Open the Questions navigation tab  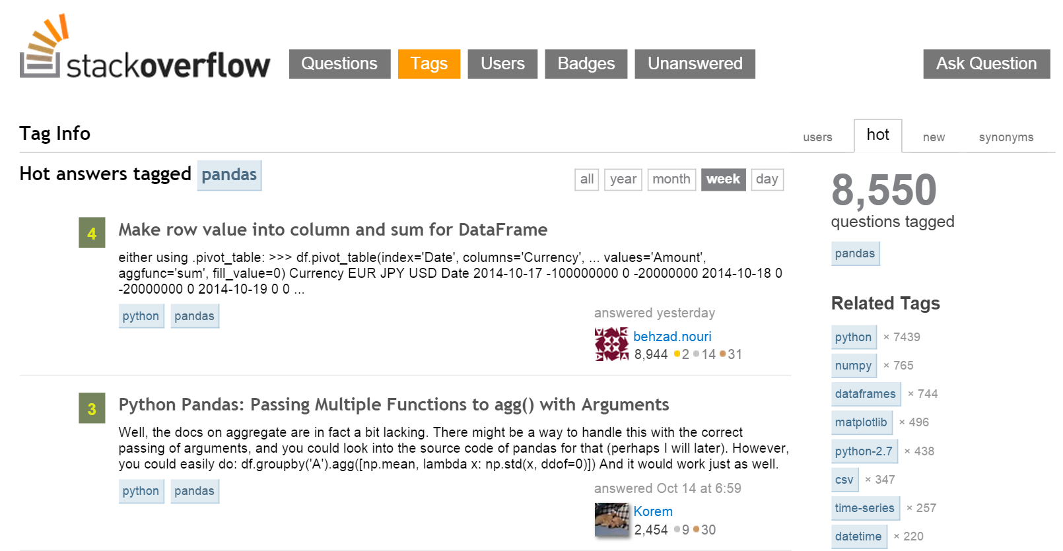[339, 64]
